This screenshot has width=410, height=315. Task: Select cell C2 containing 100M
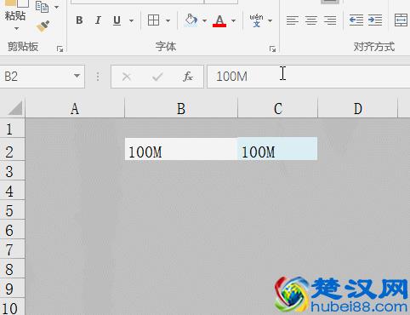click(x=277, y=149)
